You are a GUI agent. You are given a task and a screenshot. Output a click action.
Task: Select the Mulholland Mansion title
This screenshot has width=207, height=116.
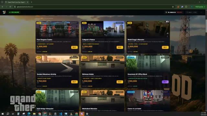[90, 109]
